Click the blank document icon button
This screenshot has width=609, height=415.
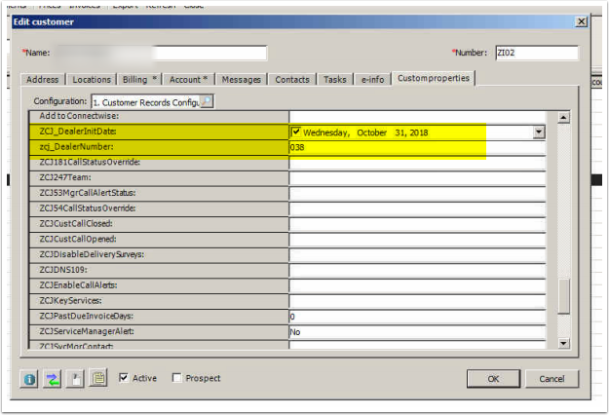(x=75, y=379)
